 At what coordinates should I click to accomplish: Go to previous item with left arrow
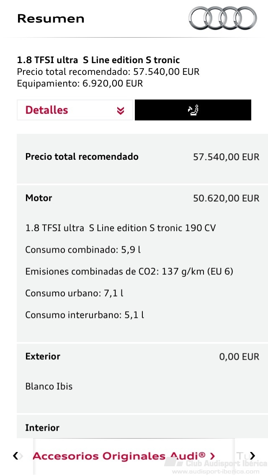point(15,455)
